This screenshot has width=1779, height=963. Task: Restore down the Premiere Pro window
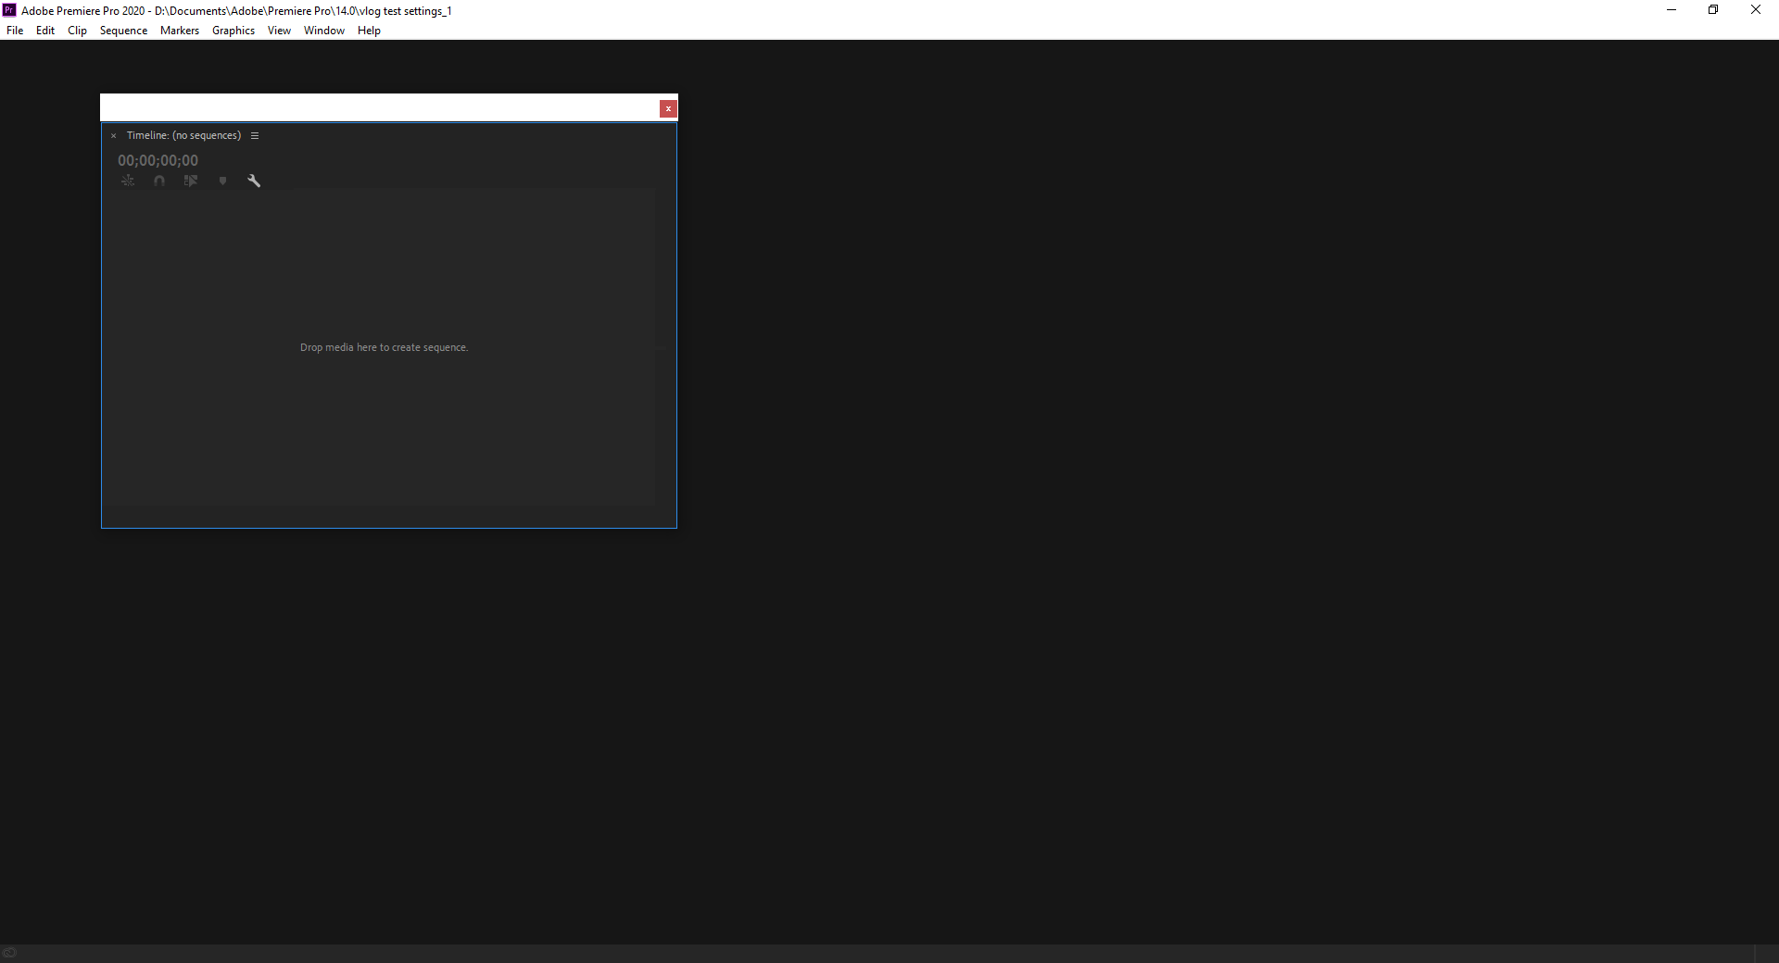tap(1713, 10)
